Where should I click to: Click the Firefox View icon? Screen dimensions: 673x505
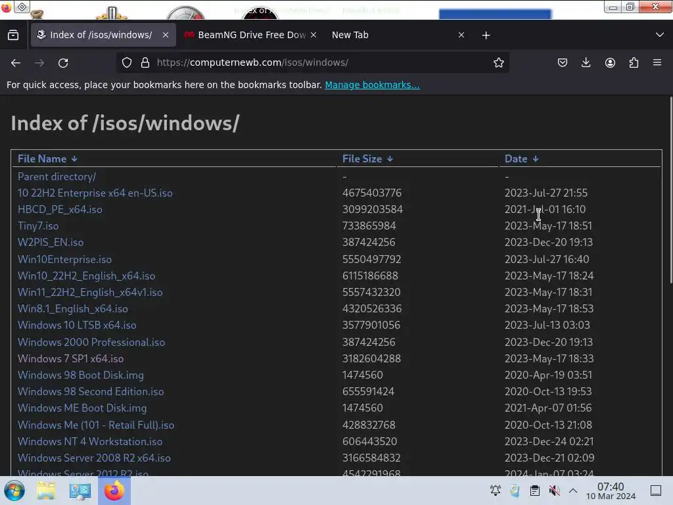pyautogui.click(x=13, y=36)
